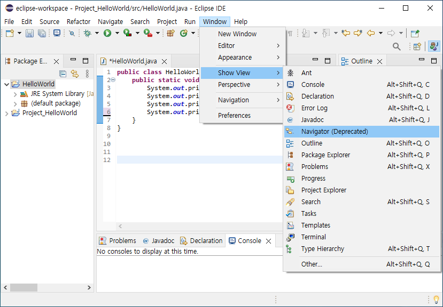Click the Save toolbar icon

[x=29, y=33]
